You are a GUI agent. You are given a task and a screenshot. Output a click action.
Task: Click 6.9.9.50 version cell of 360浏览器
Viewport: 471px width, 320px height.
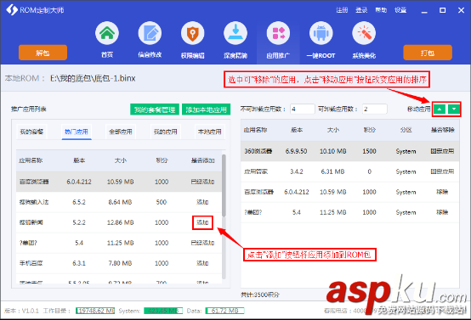coord(296,151)
